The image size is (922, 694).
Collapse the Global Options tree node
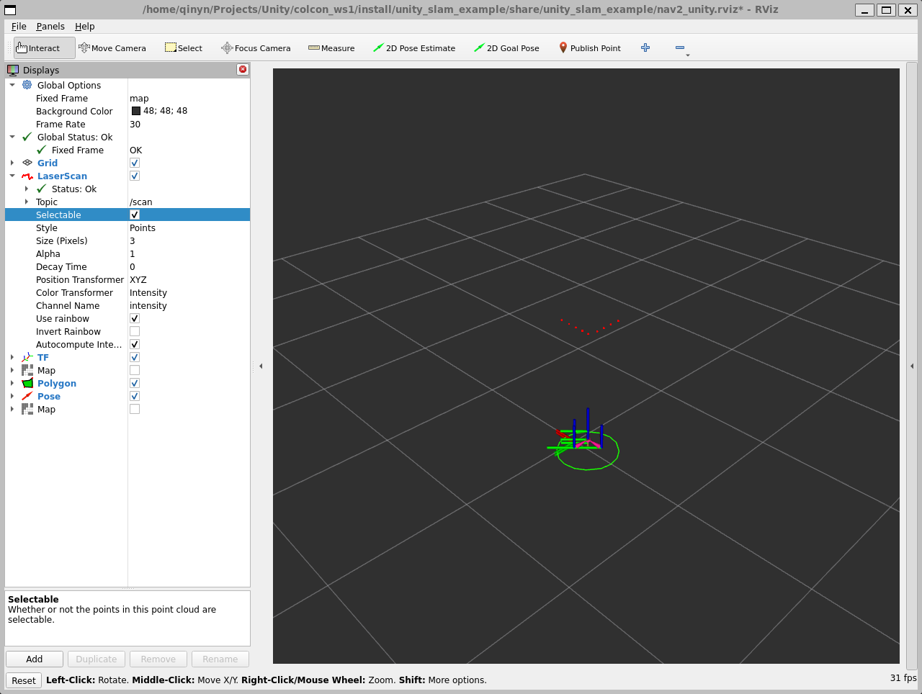pos(12,85)
